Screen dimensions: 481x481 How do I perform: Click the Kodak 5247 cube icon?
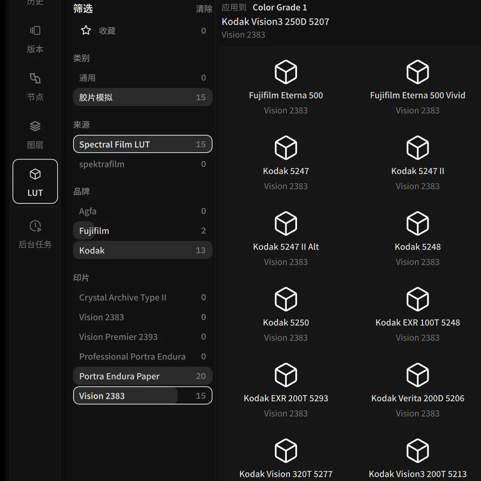[x=286, y=148]
